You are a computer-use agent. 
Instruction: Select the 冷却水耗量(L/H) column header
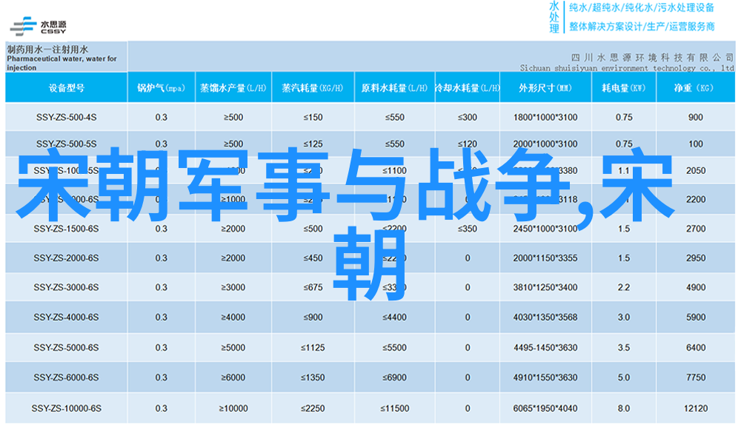[x=467, y=88]
